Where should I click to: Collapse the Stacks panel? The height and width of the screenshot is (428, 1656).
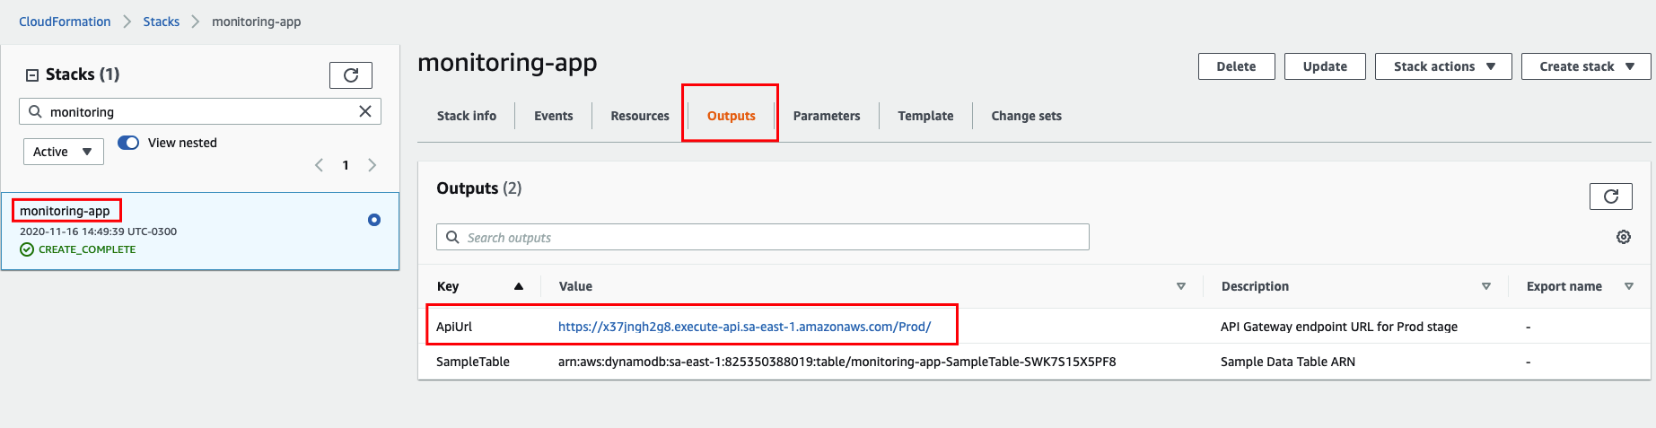click(32, 75)
